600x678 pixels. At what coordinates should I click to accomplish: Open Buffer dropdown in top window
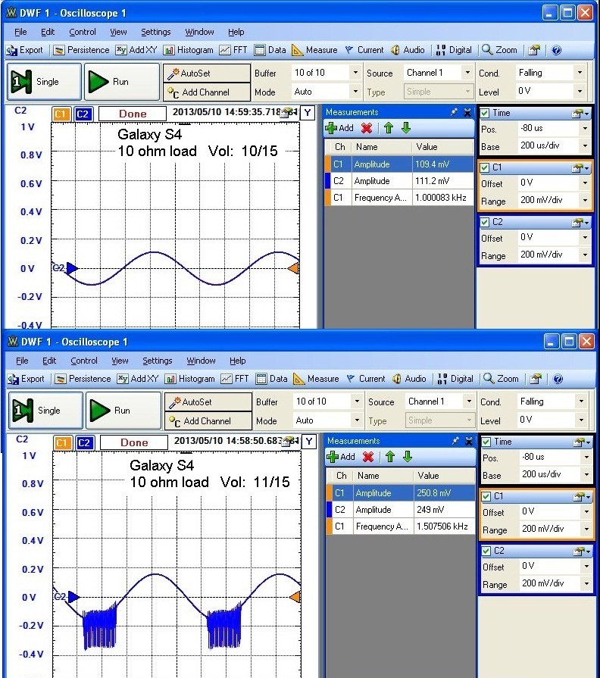coord(355,73)
